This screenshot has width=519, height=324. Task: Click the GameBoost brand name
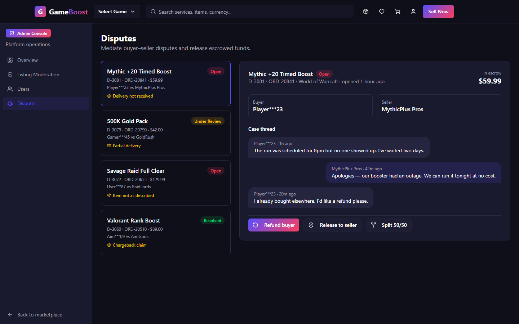coord(68,12)
